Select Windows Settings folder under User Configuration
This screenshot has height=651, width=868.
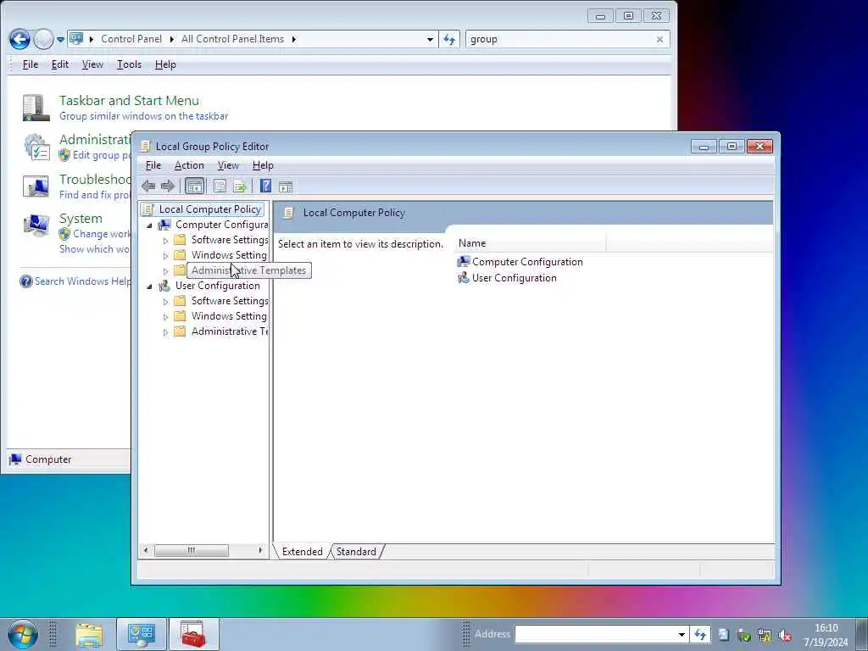pos(229,316)
